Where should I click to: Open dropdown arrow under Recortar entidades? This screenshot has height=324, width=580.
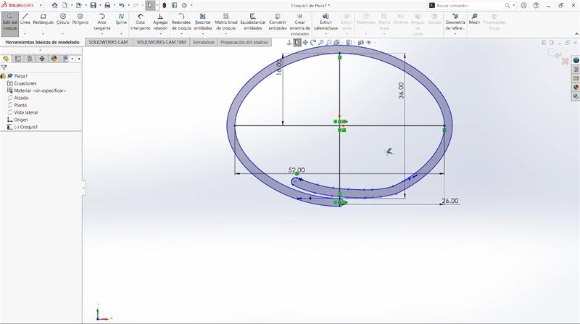[203, 33]
